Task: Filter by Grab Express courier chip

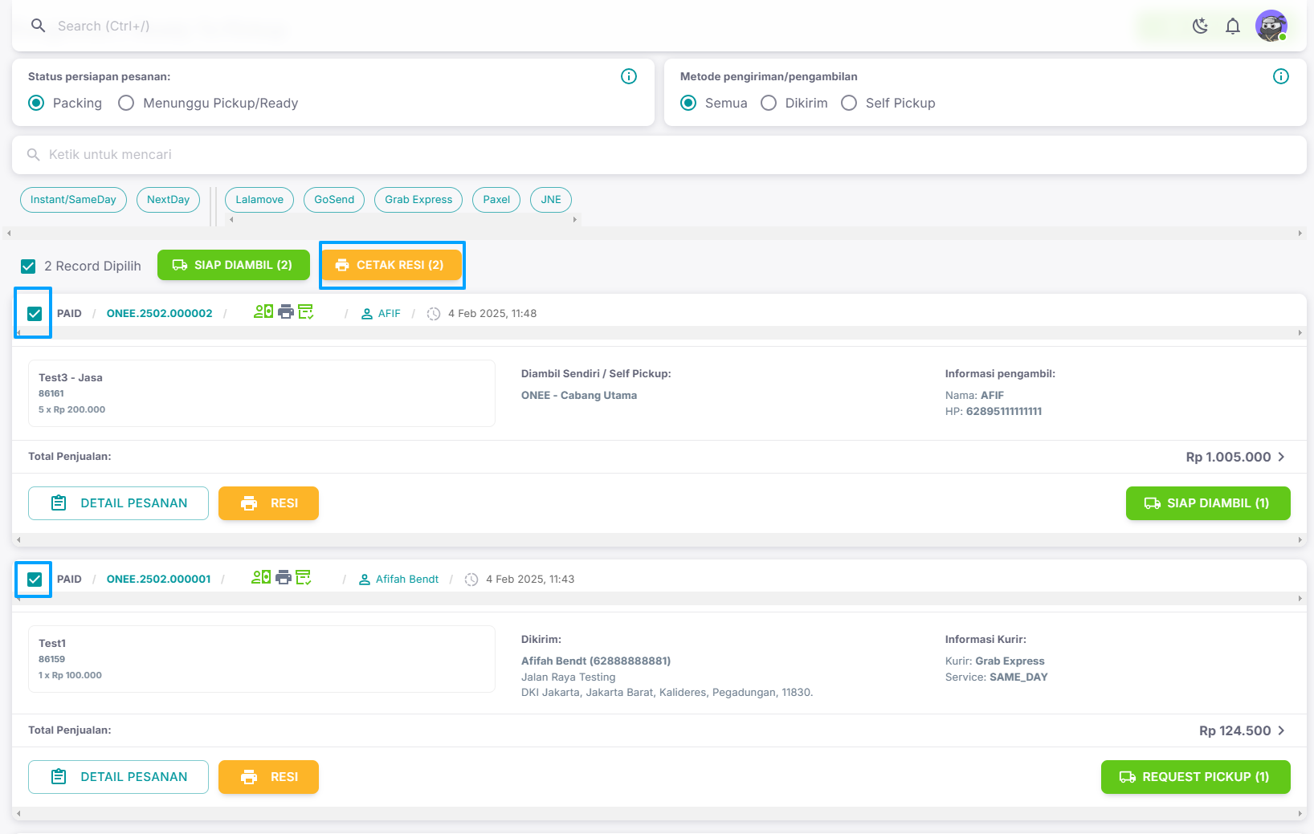Action: [x=418, y=200]
